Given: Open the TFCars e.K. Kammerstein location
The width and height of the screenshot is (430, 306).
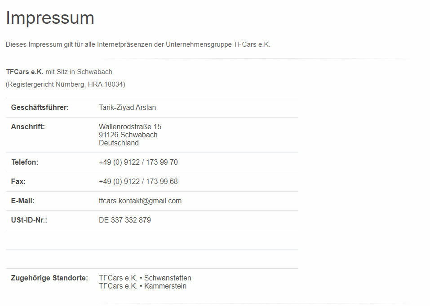Looking at the screenshot, I should point(142,286).
